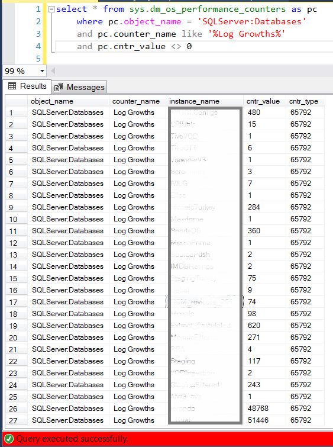Click the cntr_value cell 620

point(264,325)
